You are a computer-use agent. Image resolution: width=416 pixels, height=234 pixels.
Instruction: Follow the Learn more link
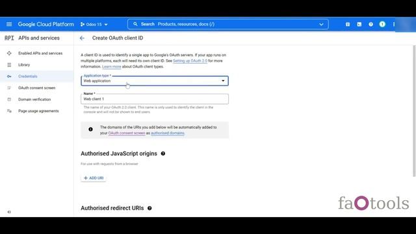pos(111,66)
